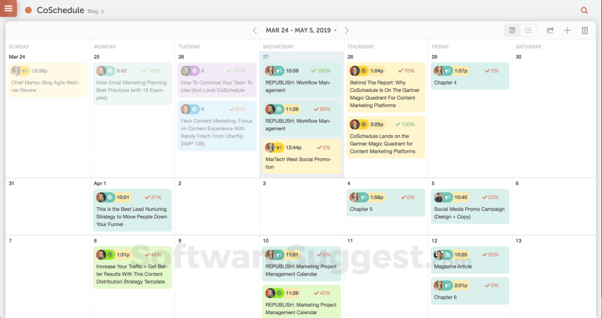Viewport: 602px width, 318px height.
Task: Switch to list view
Action: 529,30
